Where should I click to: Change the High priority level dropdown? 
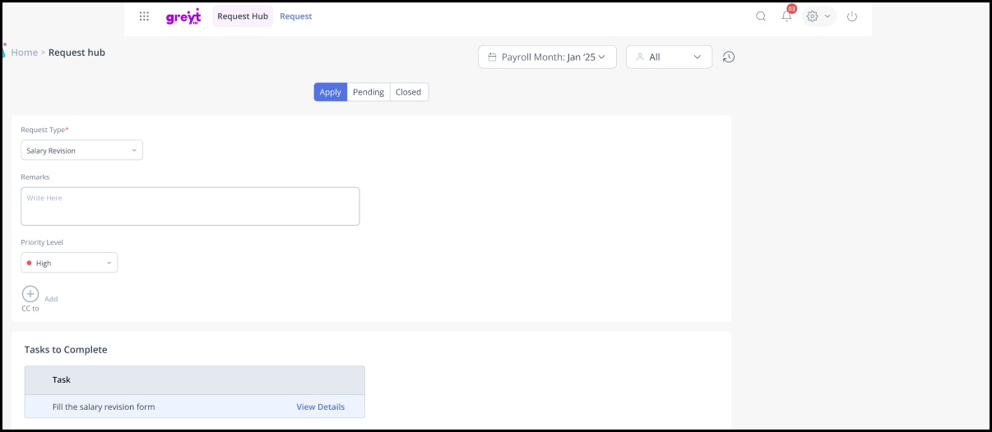69,263
